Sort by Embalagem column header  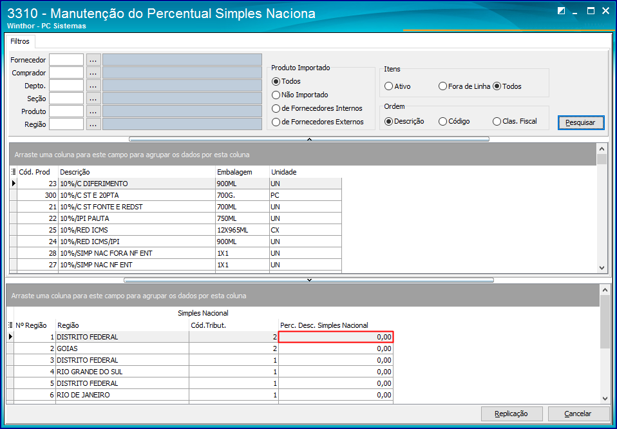[x=242, y=172]
